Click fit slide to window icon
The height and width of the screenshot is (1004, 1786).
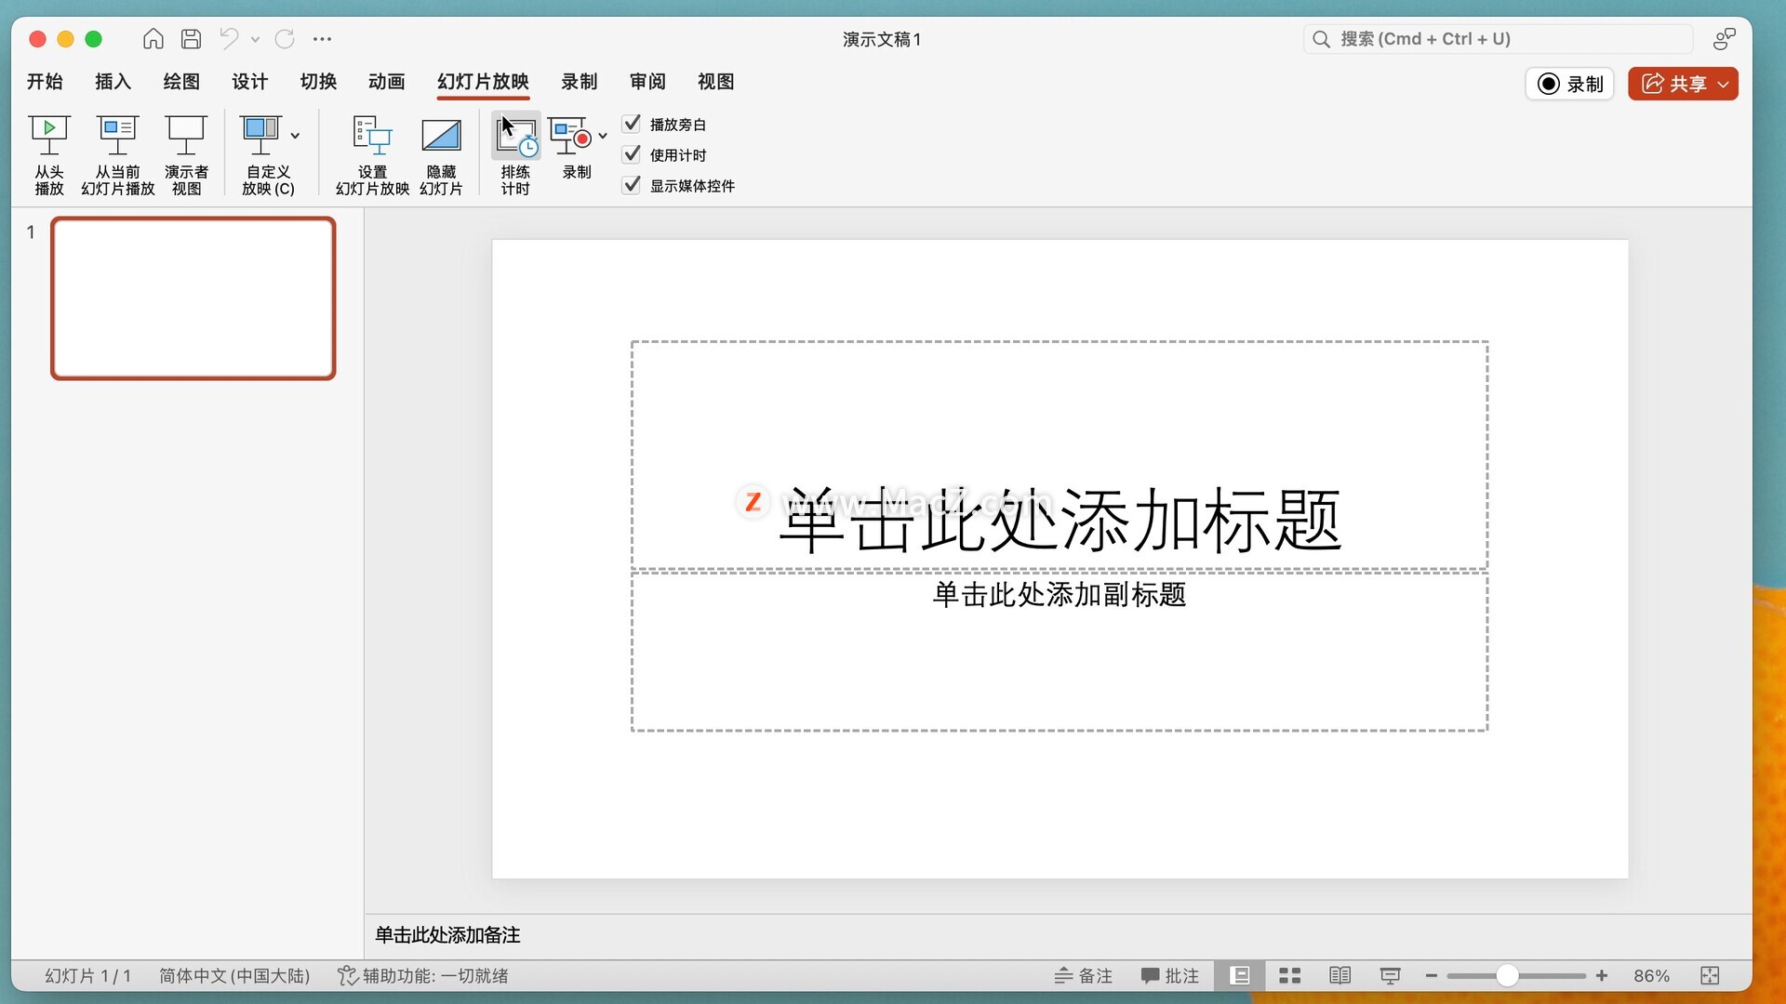[x=1710, y=975]
